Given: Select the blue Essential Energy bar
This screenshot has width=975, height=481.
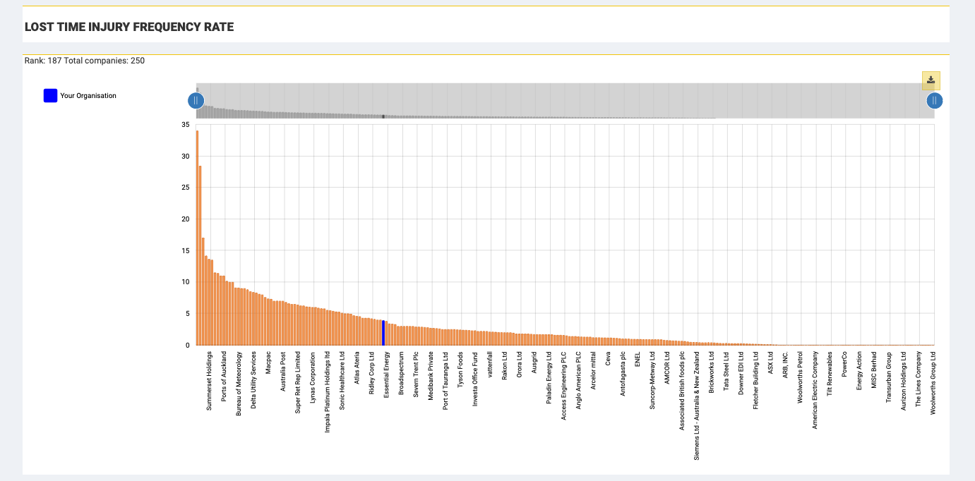Looking at the screenshot, I should (383, 330).
